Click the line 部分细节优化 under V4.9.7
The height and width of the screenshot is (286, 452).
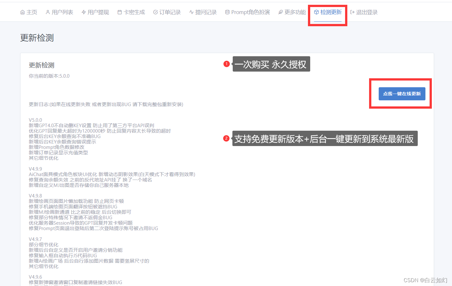44,245
